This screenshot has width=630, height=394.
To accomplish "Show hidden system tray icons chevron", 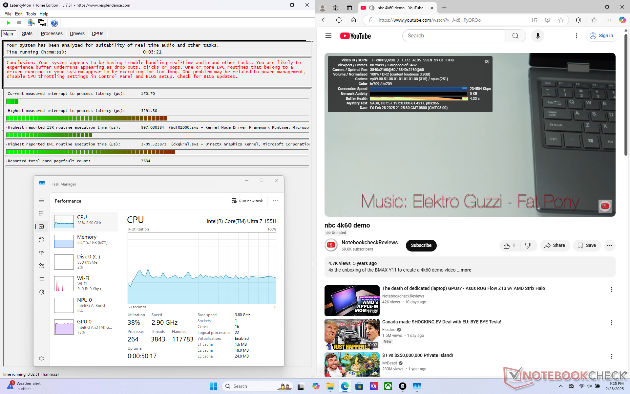I will tap(560, 386).
